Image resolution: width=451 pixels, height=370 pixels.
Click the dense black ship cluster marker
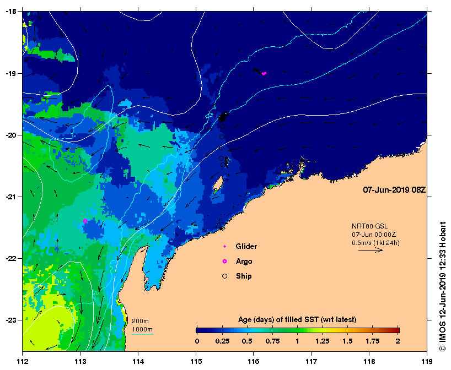click(223, 117)
